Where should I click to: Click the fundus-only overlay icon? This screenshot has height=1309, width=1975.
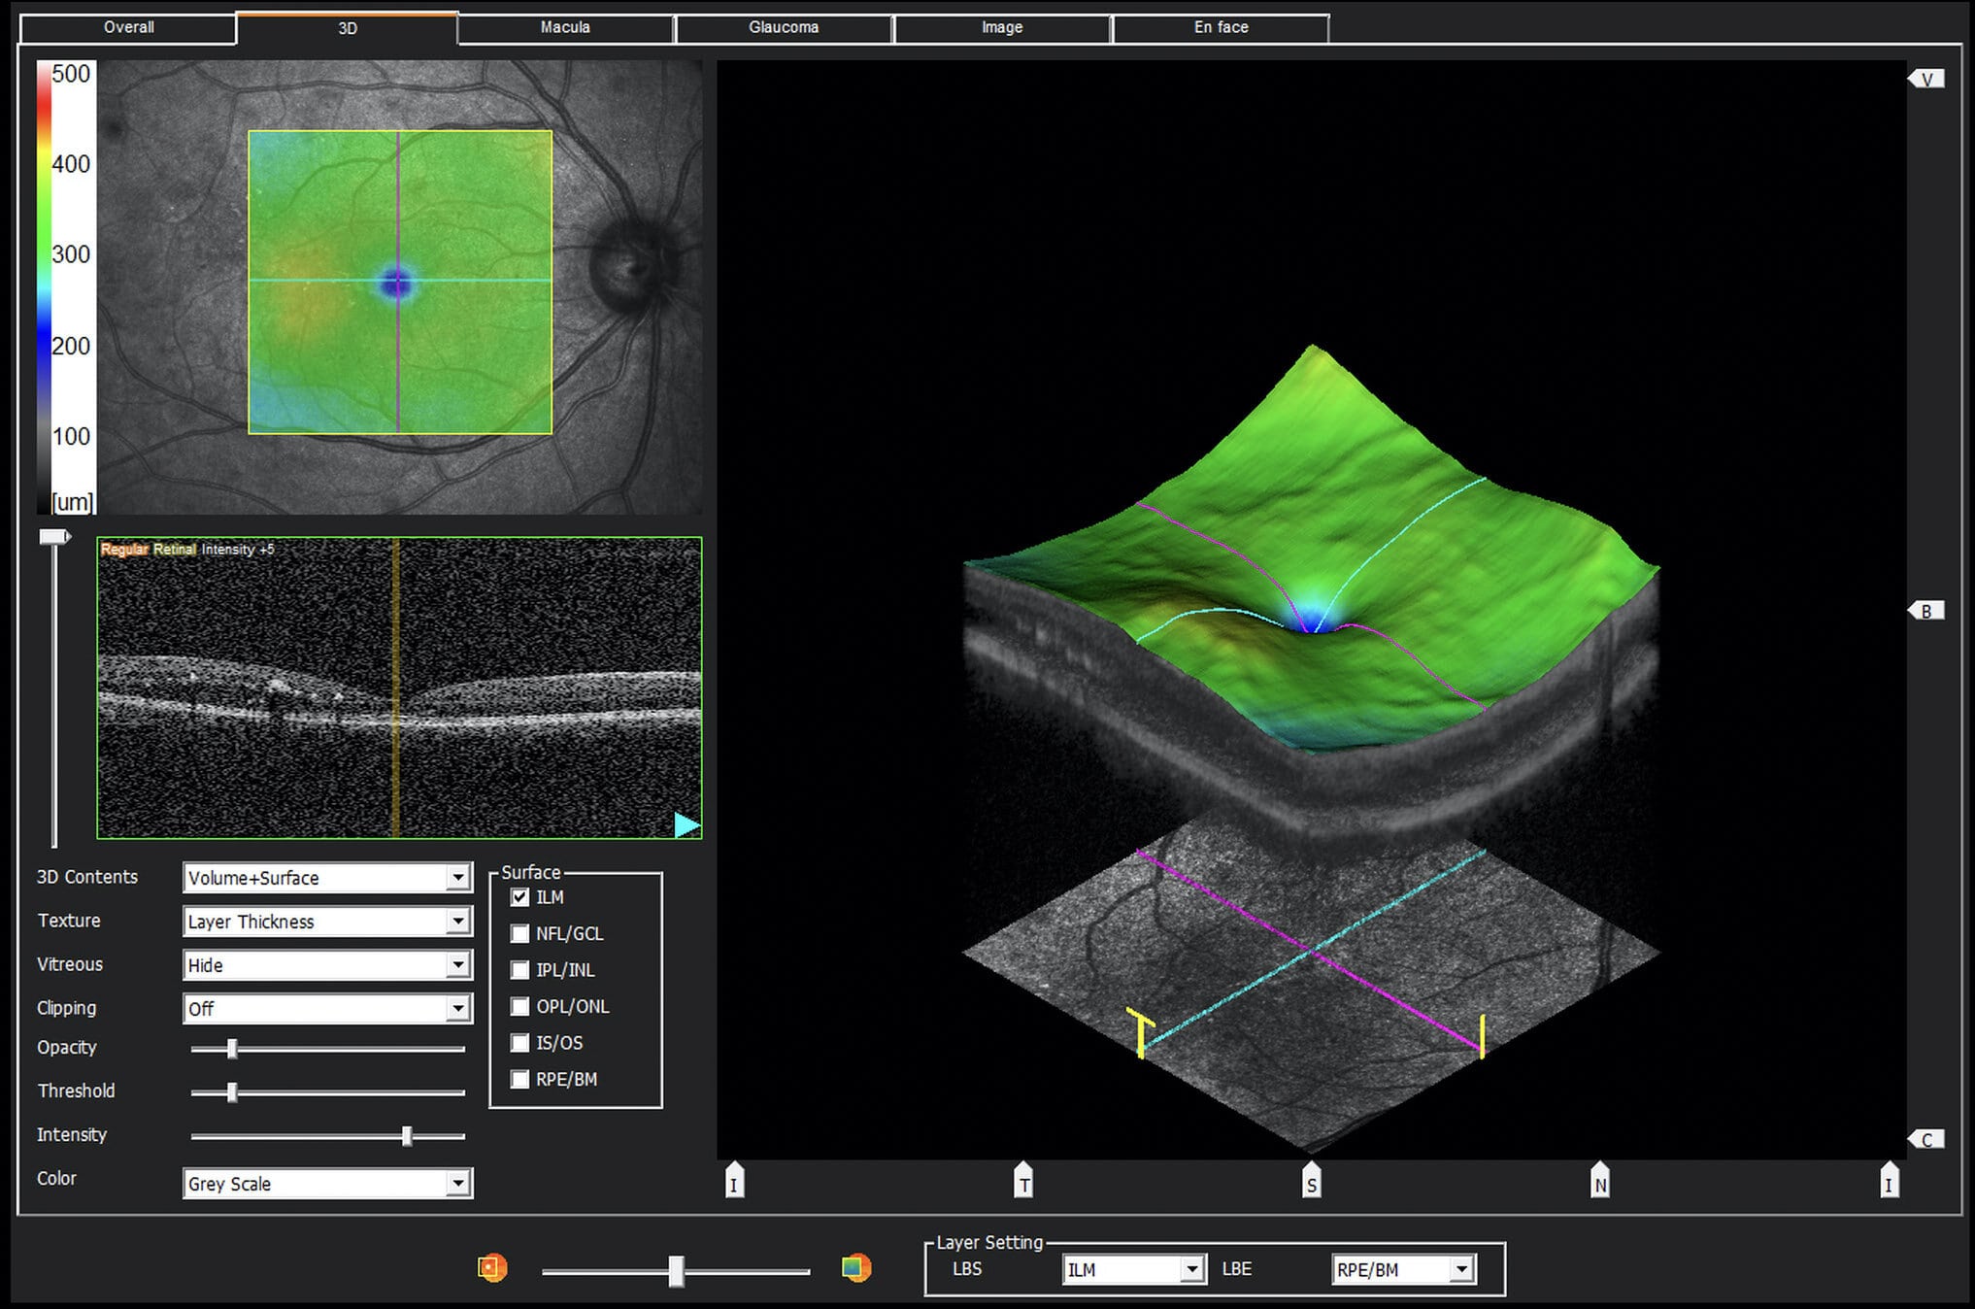(x=492, y=1268)
